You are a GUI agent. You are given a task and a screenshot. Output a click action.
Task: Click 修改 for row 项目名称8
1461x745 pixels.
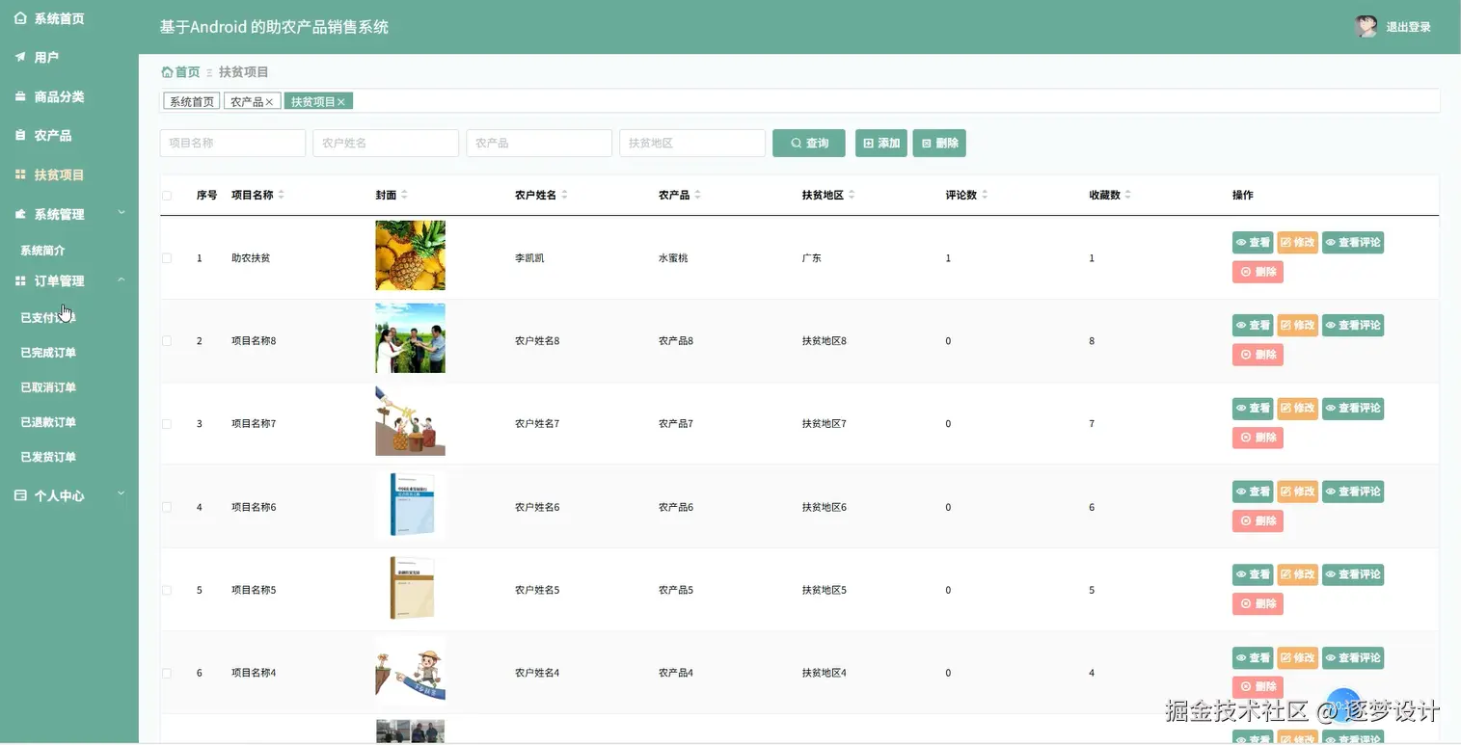coord(1298,325)
